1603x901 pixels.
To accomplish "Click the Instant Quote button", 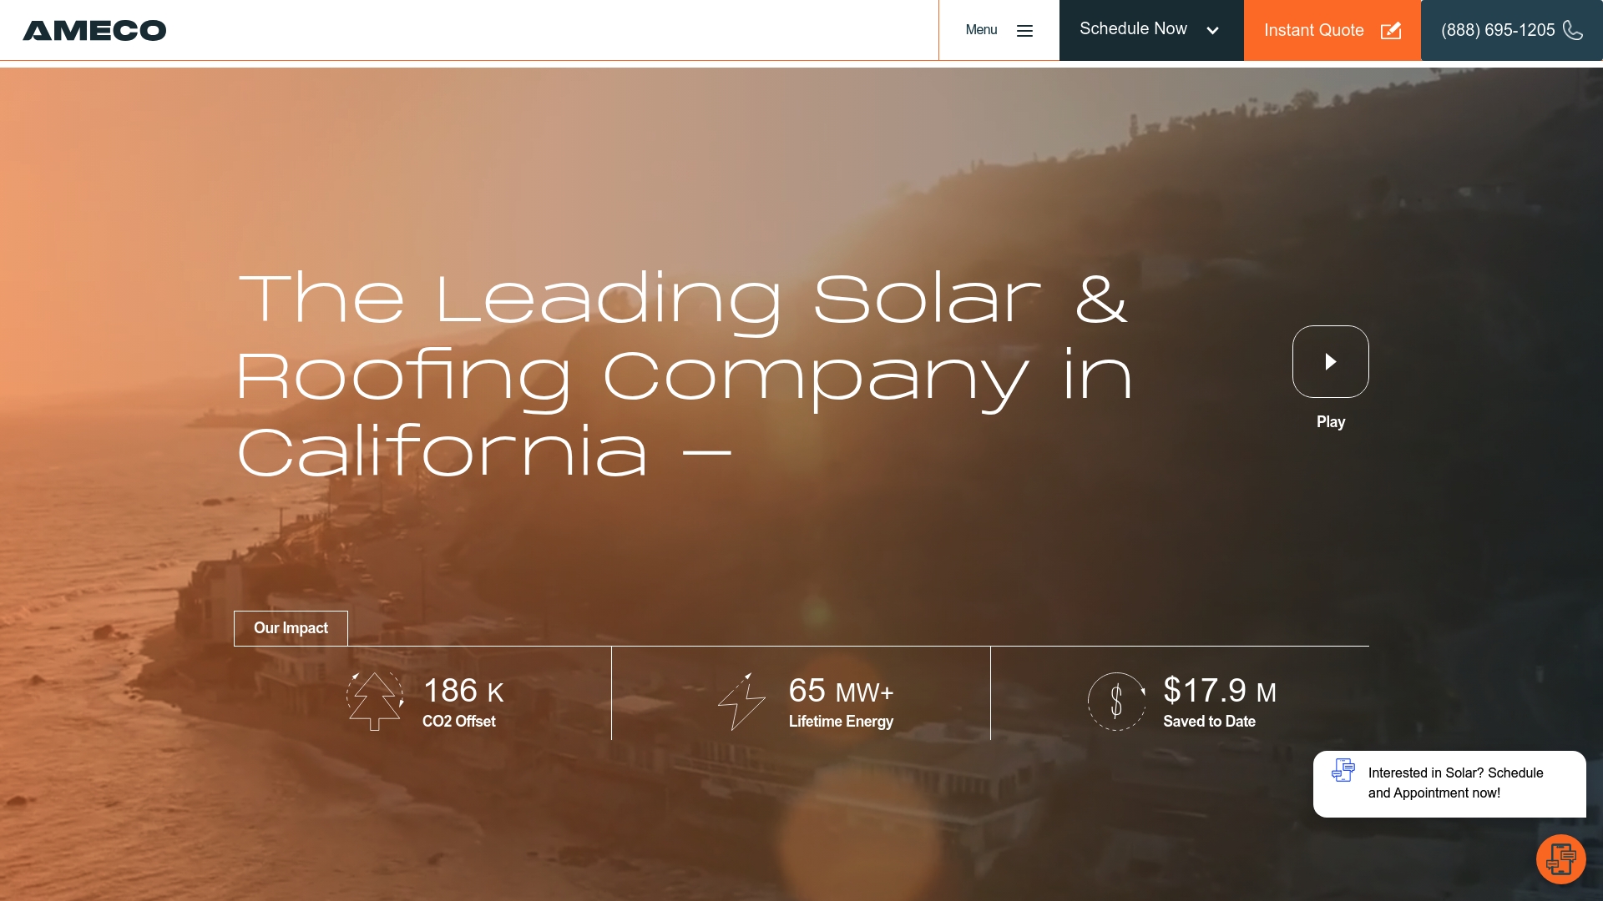I will point(1313,30).
